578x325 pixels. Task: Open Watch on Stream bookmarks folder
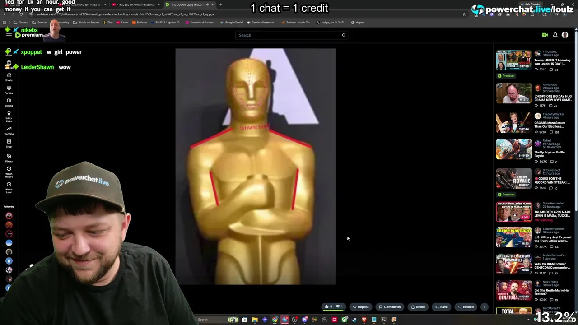click(86, 23)
